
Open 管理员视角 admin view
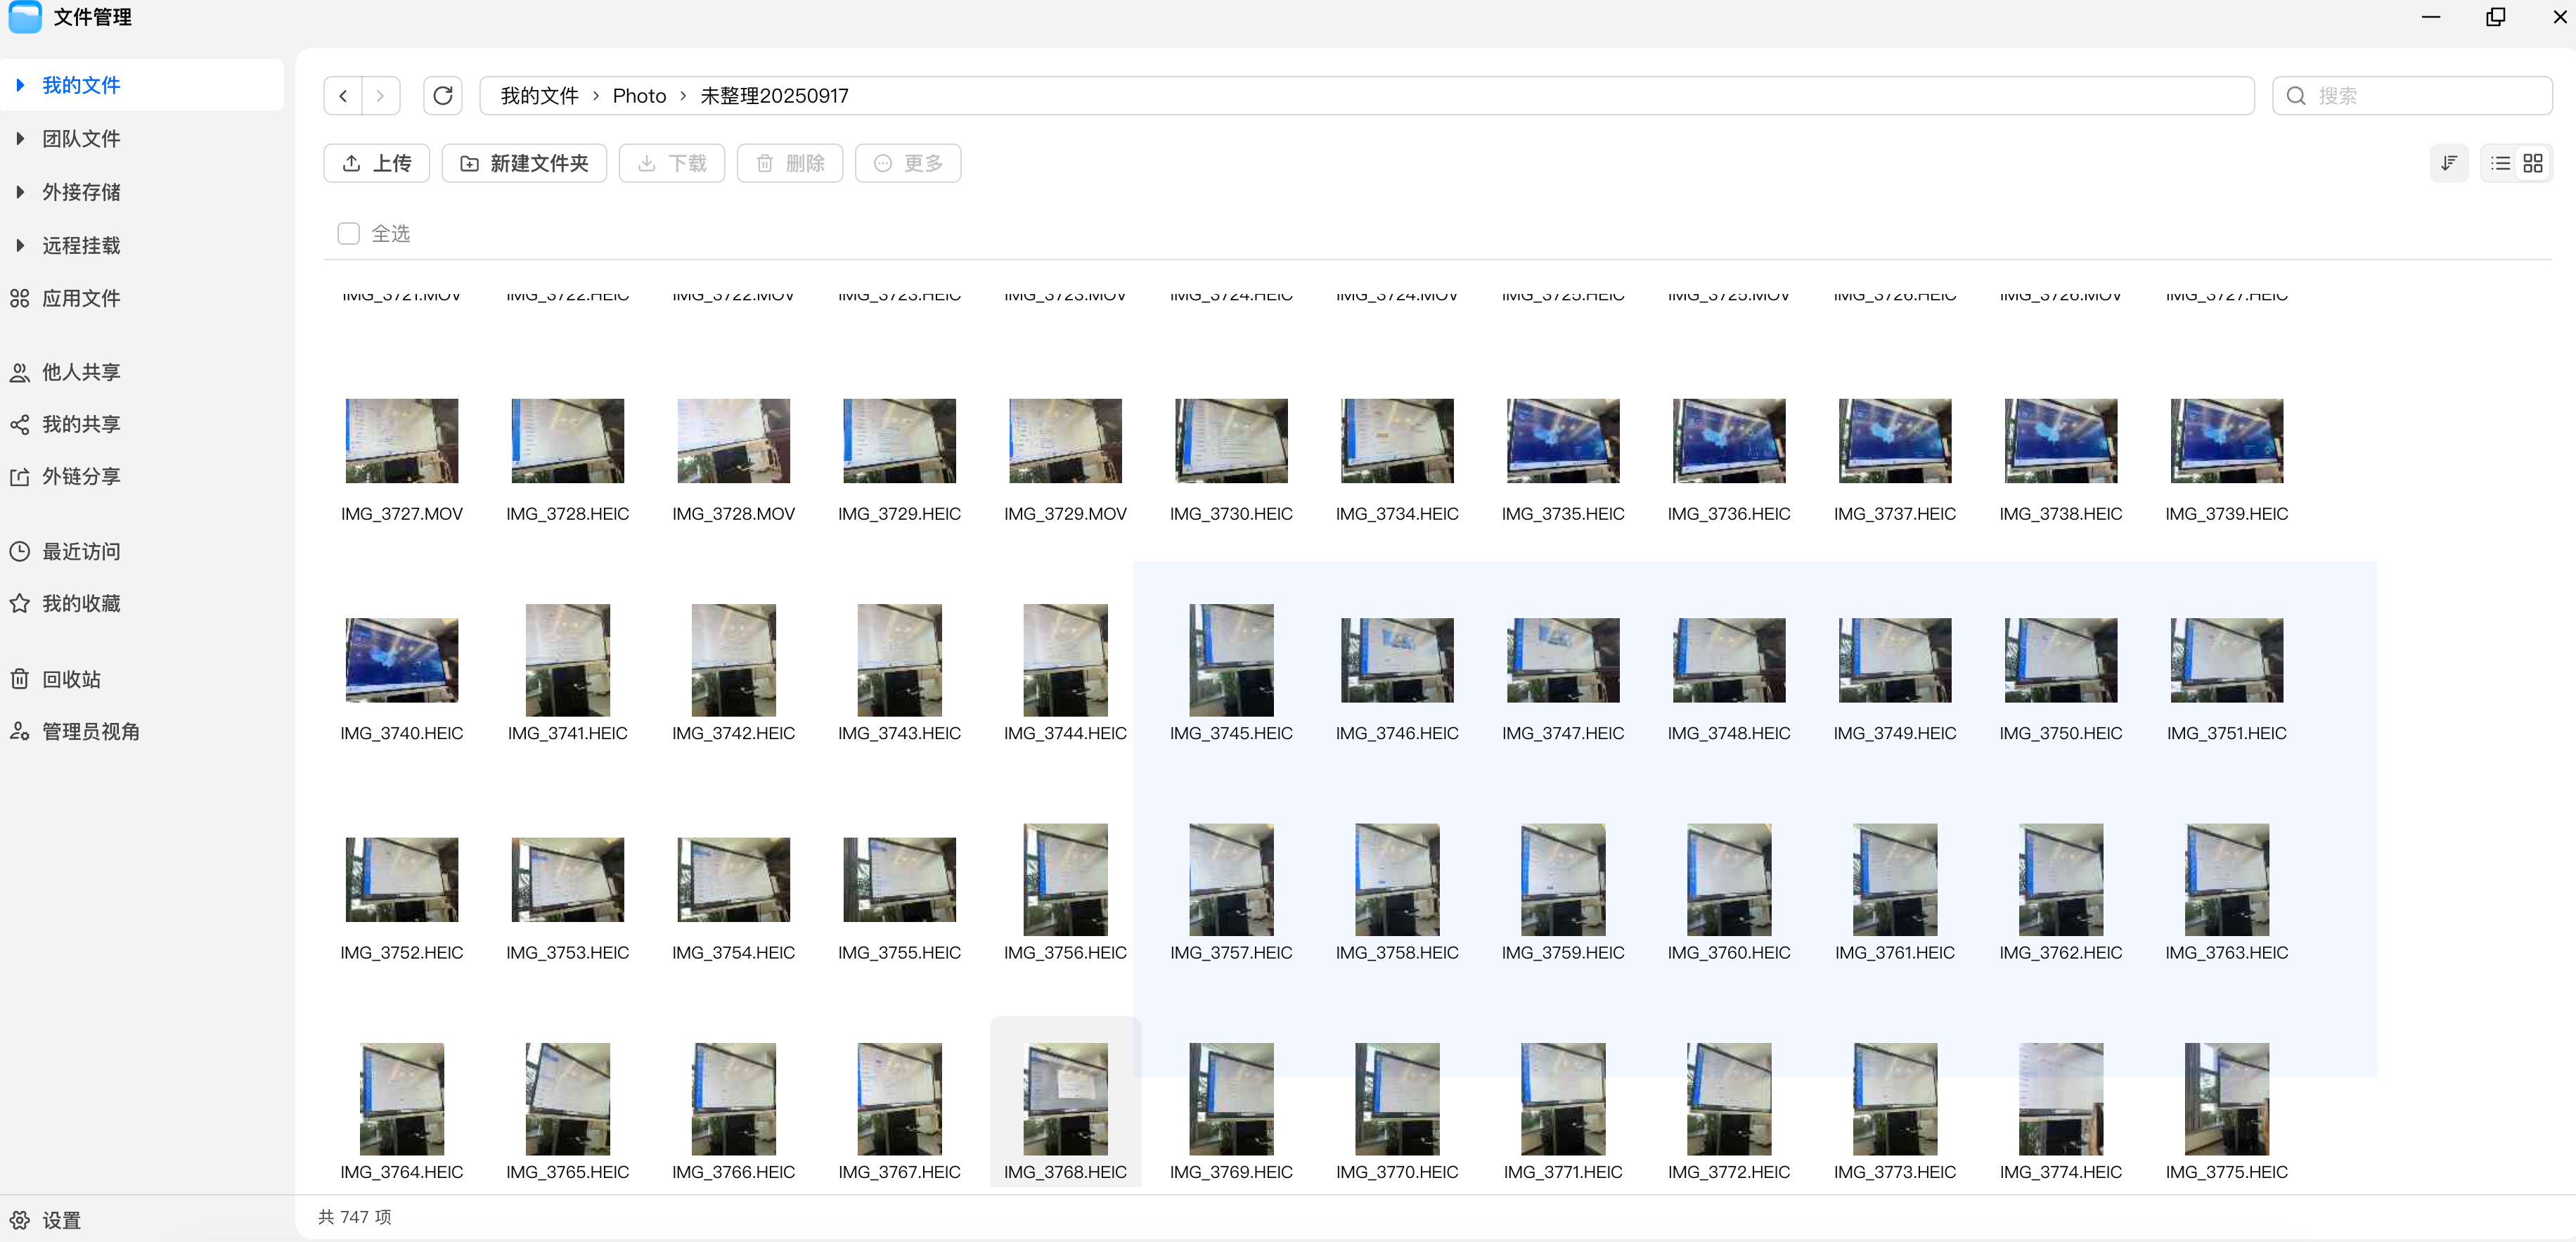point(91,731)
